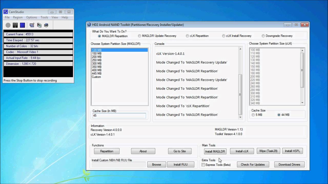Select 120 MB MAGLDR partition size
Viewport: 328px width, 184px height.
(x=119, y=50)
